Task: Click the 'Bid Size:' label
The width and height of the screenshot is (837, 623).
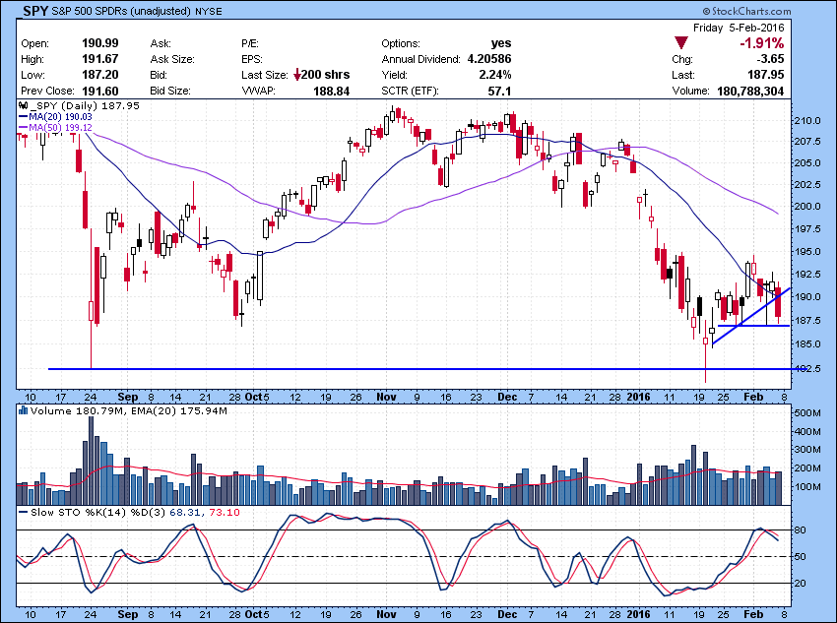Action: point(170,91)
